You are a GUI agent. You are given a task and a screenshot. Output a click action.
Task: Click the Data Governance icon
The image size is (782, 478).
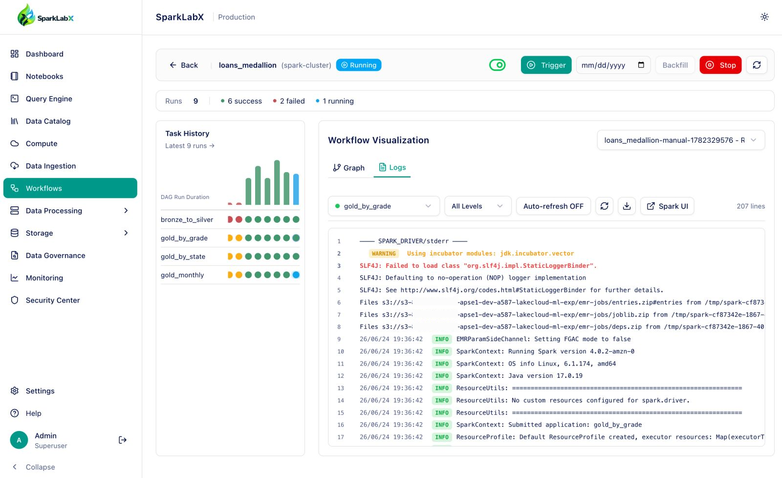click(x=15, y=256)
